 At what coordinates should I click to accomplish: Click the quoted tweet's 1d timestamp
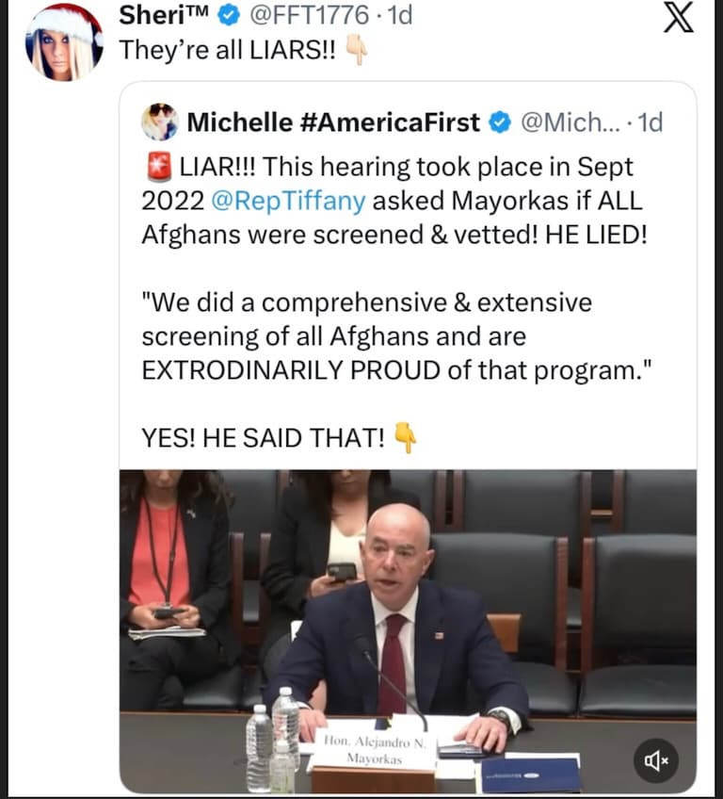(650, 122)
